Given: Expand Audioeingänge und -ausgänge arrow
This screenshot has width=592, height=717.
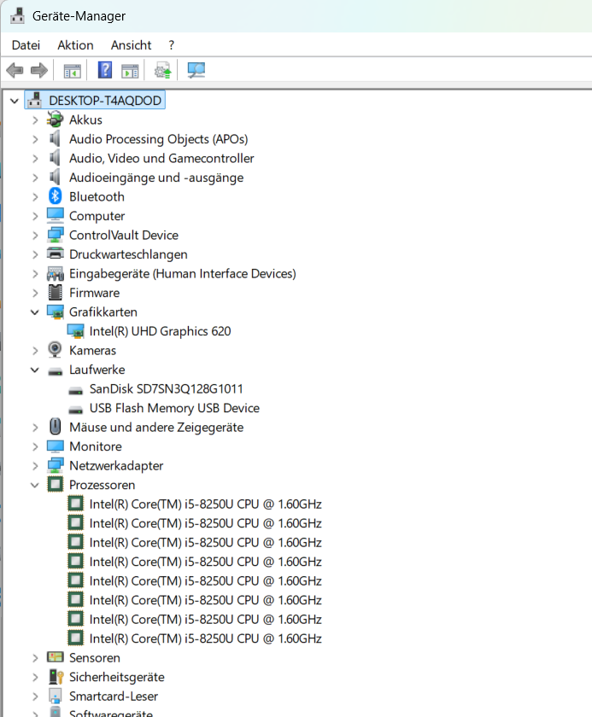Looking at the screenshot, I should click(x=35, y=178).
